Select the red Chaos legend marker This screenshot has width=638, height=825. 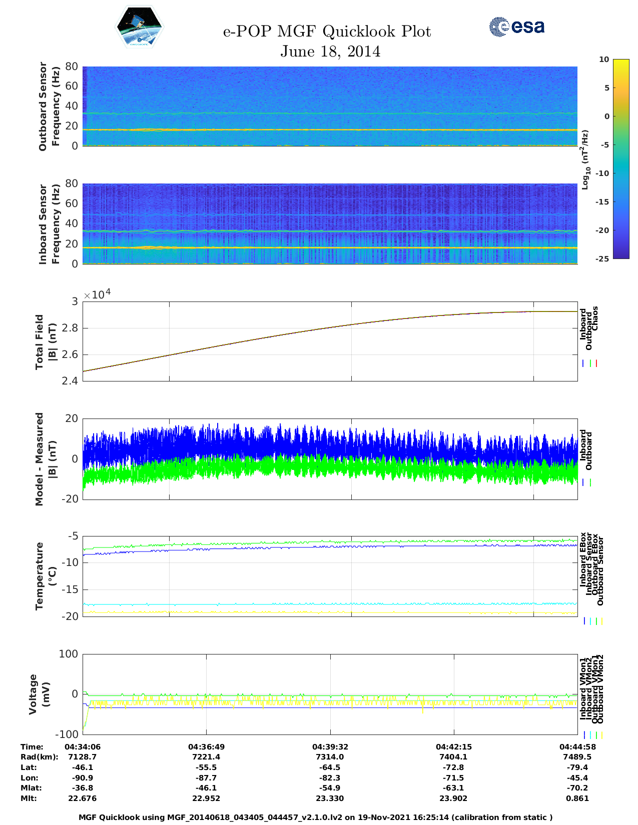(596, 363)
